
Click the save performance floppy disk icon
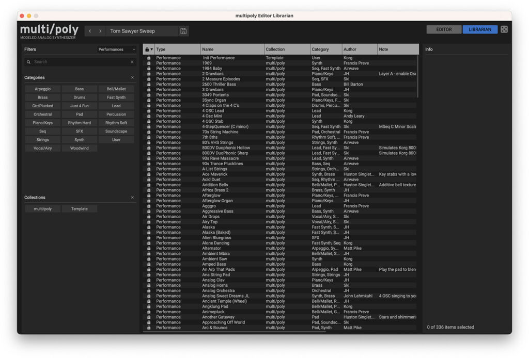[183, 31]
